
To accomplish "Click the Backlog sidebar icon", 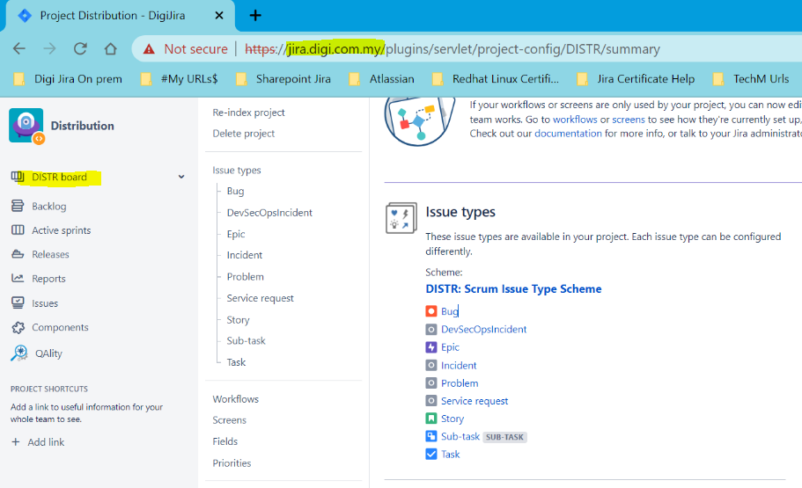I will point(18,206).
